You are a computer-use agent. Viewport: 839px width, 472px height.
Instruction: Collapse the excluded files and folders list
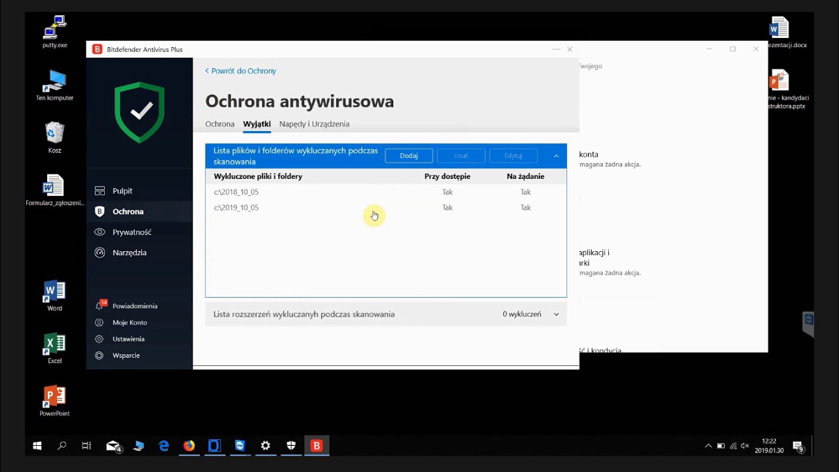click(556, 156)
